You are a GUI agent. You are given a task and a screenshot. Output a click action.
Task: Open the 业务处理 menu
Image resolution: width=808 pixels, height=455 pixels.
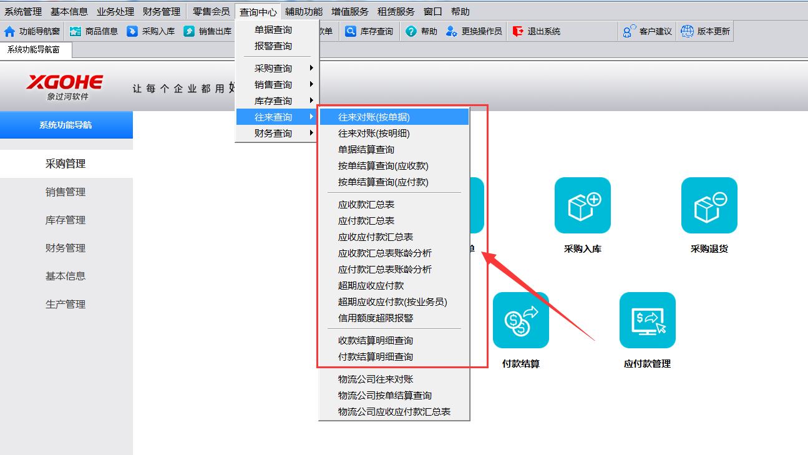pos(115,11)
